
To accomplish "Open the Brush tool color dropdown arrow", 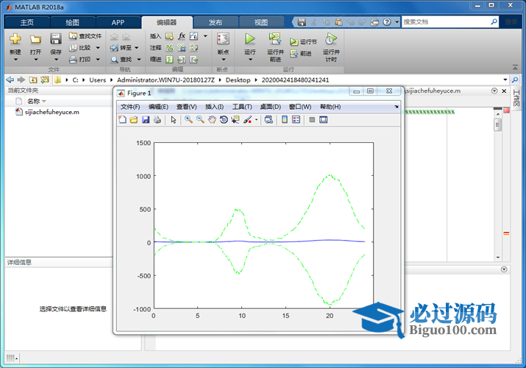I will [x=257, y=120].
